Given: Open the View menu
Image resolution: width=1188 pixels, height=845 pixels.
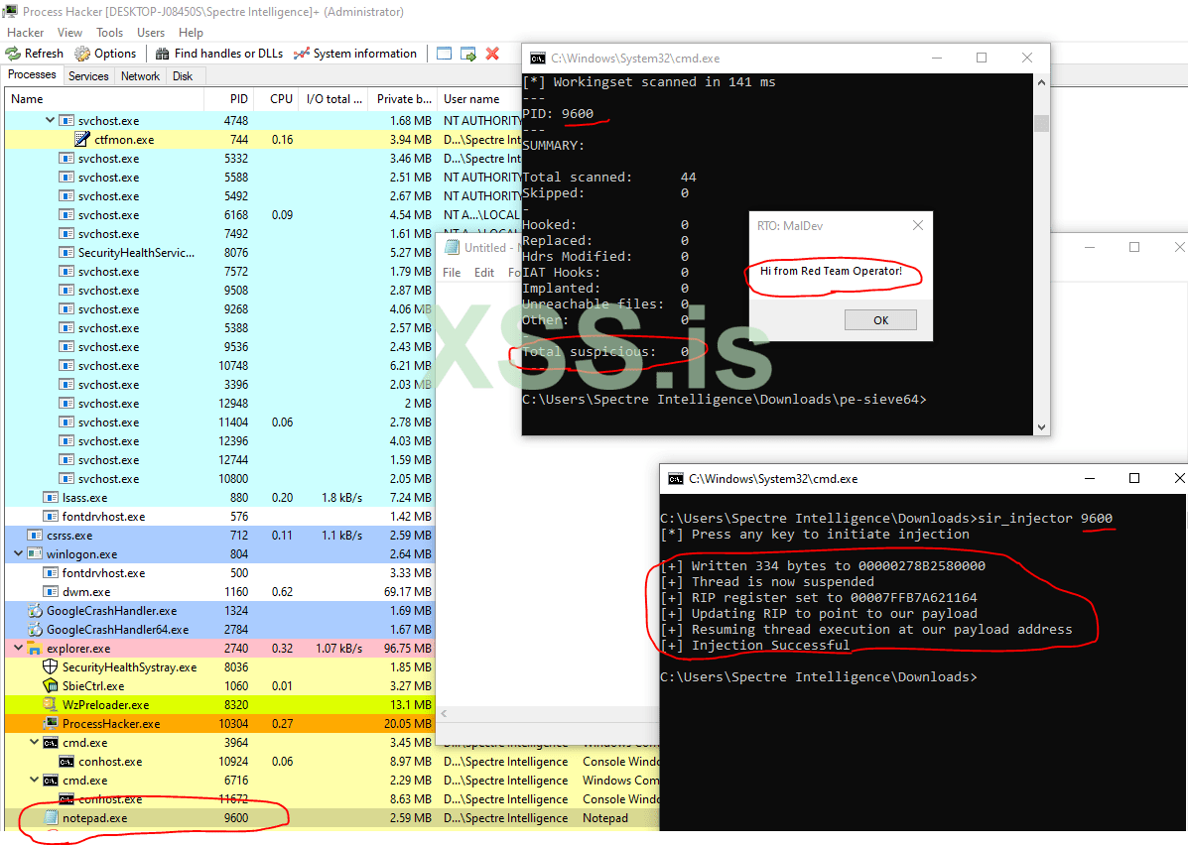Looking at the screenshot, I should (x=69, y=33).
